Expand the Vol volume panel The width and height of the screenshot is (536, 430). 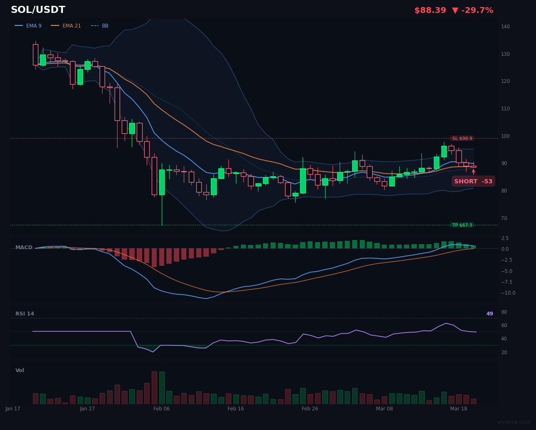pos(19,370)
